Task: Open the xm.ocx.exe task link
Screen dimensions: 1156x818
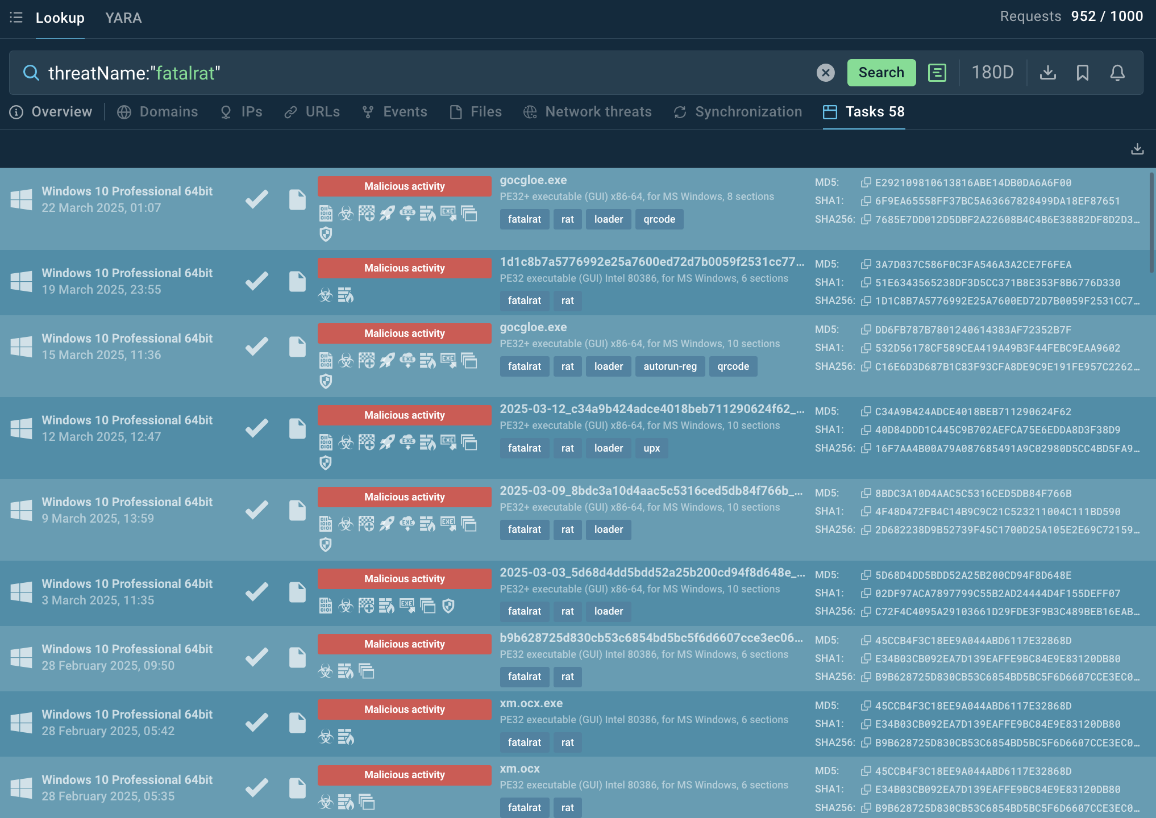Action: coord(531,703)
